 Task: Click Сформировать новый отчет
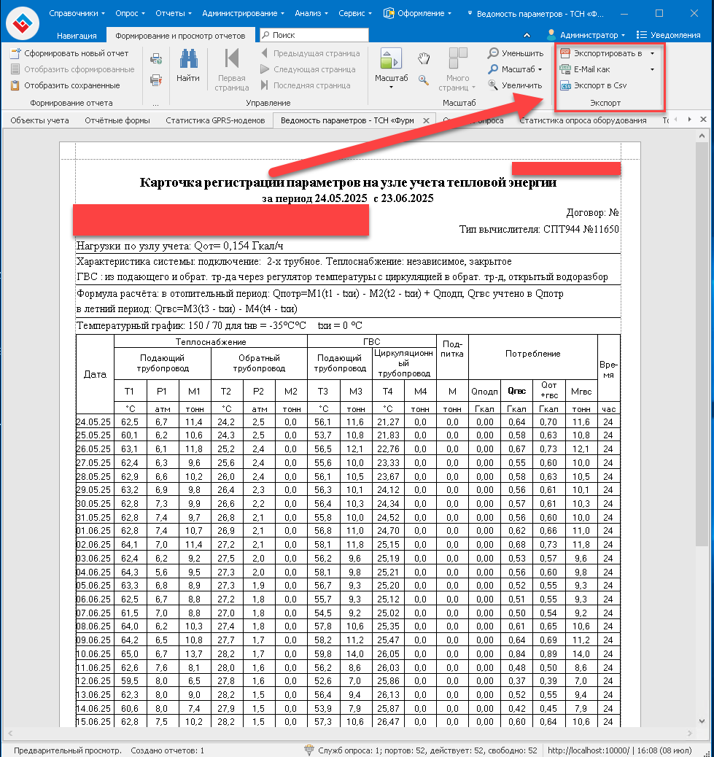click(x=70, y=53)
